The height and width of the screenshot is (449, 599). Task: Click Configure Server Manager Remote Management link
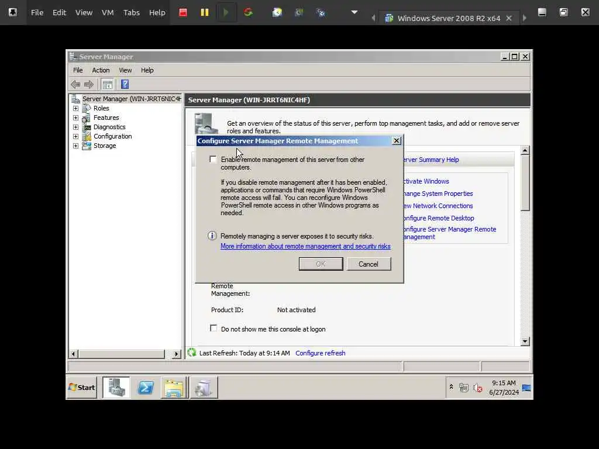tap(450, 233)
